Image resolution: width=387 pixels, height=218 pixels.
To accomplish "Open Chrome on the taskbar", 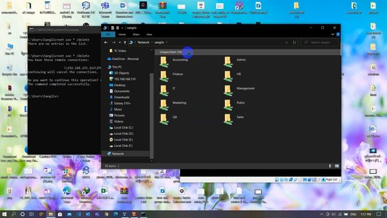I will pyautogui.click(x=106, y=214).
